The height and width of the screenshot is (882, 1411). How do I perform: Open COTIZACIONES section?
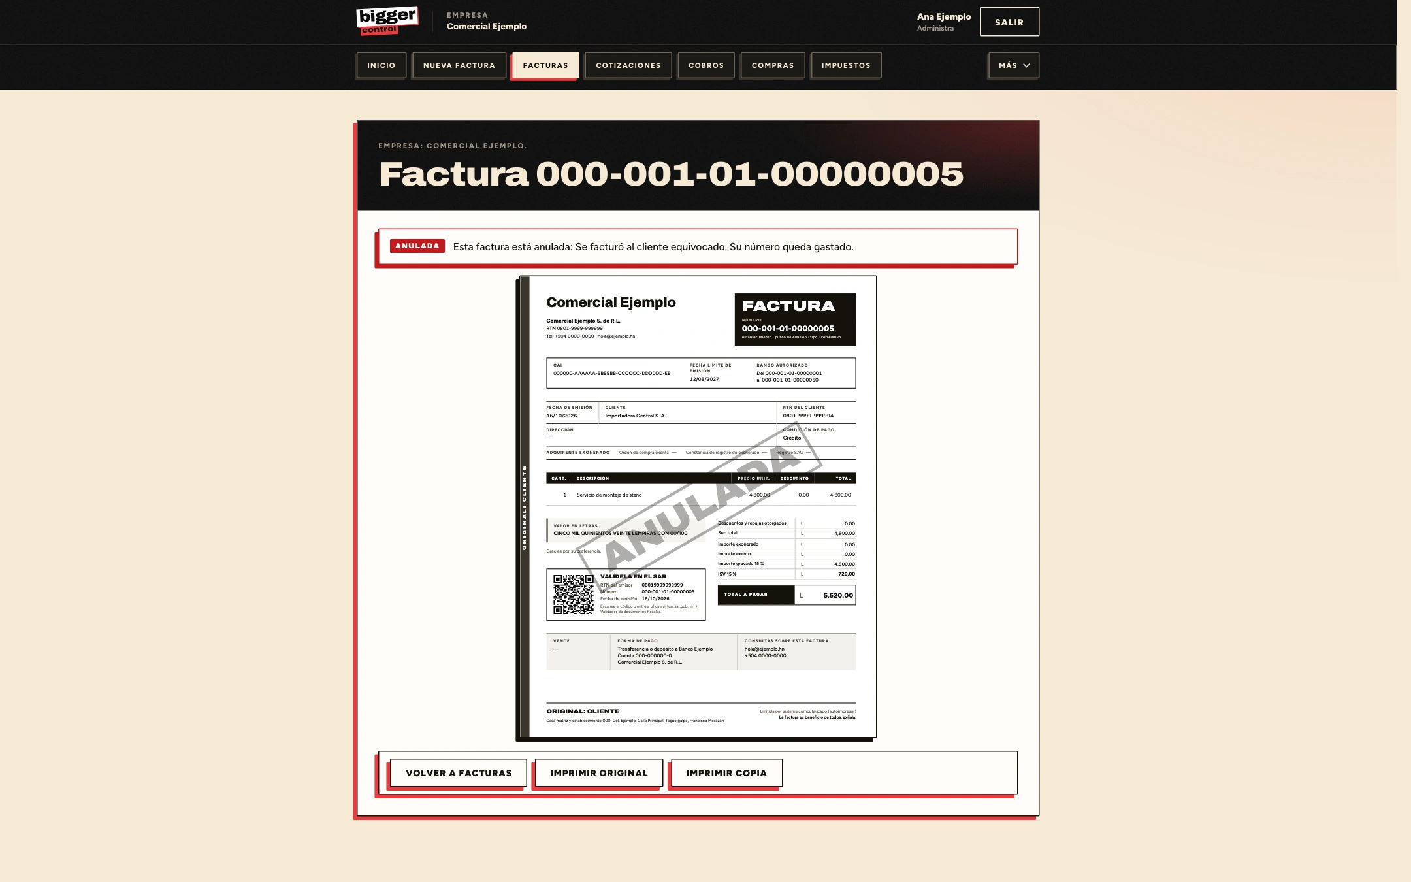[x=628, y=65]
